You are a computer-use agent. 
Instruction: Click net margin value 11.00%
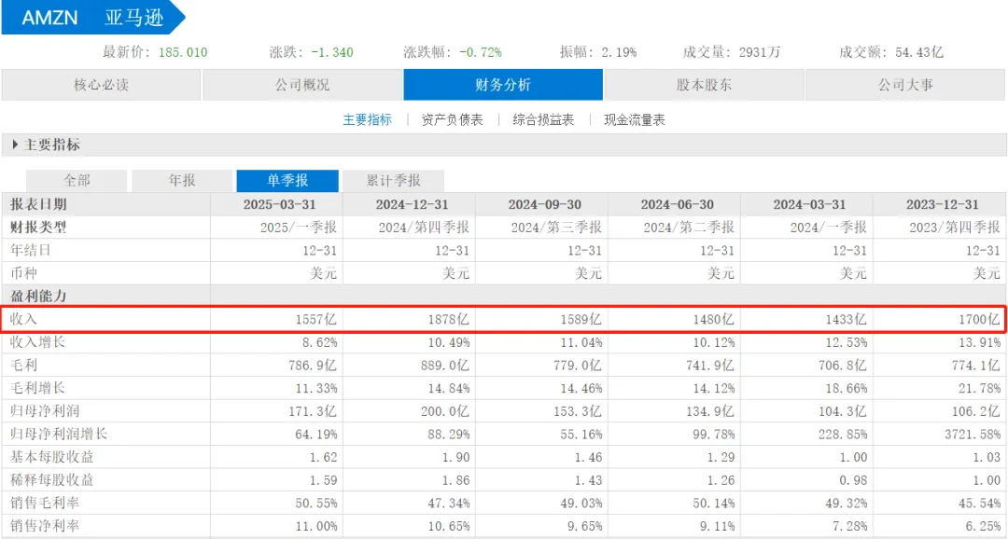(315, 526)
